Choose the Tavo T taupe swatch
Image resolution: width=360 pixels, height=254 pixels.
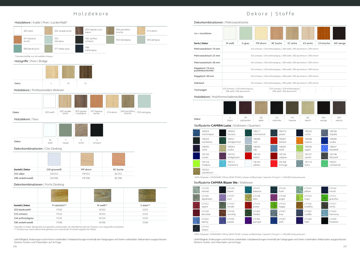pos(65,130)
